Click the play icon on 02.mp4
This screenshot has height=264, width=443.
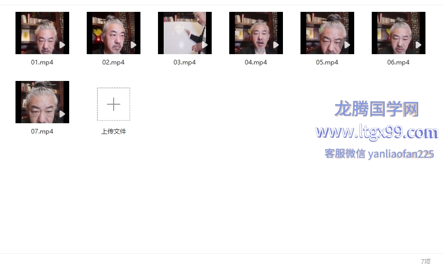[x=133, y=45]
